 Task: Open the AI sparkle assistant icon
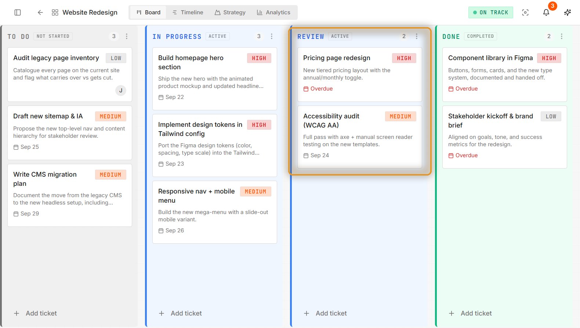coord(568,12)
